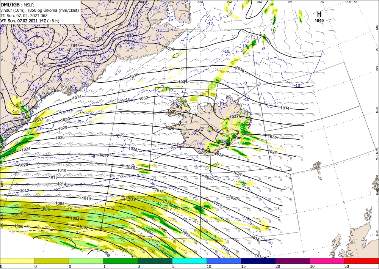This screenshot has width=379, height=269.
Task: Click the 1042 isobar label
Action: click(41, 64)
